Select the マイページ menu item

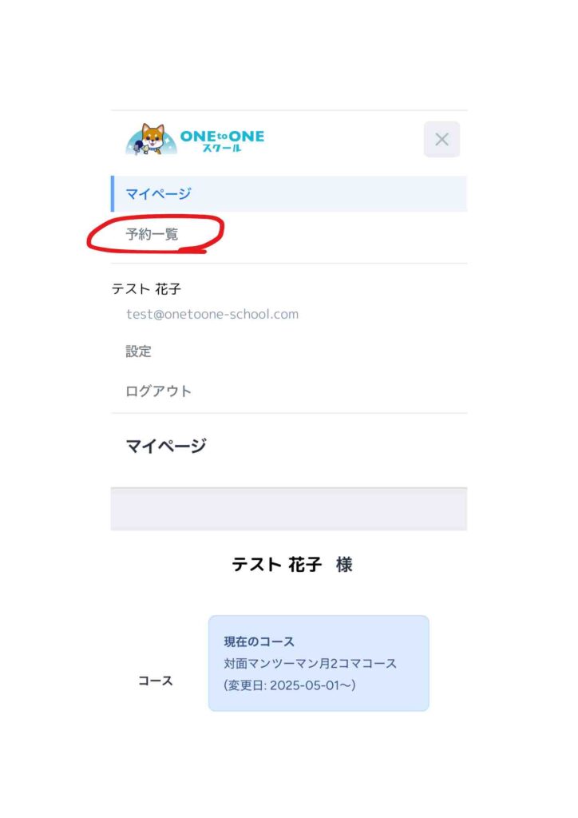[x=289, y=193]
